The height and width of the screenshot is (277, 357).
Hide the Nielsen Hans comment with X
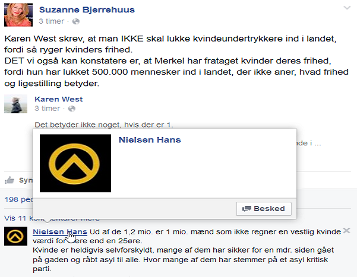coord(346,231)
